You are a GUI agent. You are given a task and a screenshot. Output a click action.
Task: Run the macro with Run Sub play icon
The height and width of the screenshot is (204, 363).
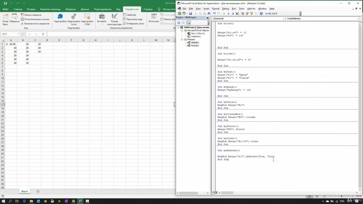[224, 13]
